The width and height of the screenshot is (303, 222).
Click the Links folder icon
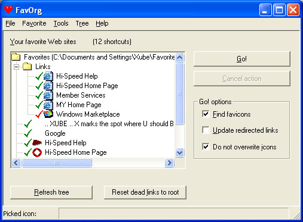[x=27, y=67]
